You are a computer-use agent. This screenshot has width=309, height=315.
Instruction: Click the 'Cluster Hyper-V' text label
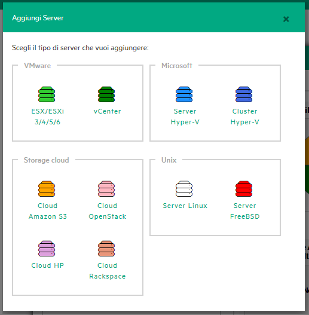click(x=244, y=117)
